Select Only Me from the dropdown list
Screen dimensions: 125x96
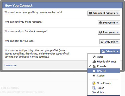104,71
